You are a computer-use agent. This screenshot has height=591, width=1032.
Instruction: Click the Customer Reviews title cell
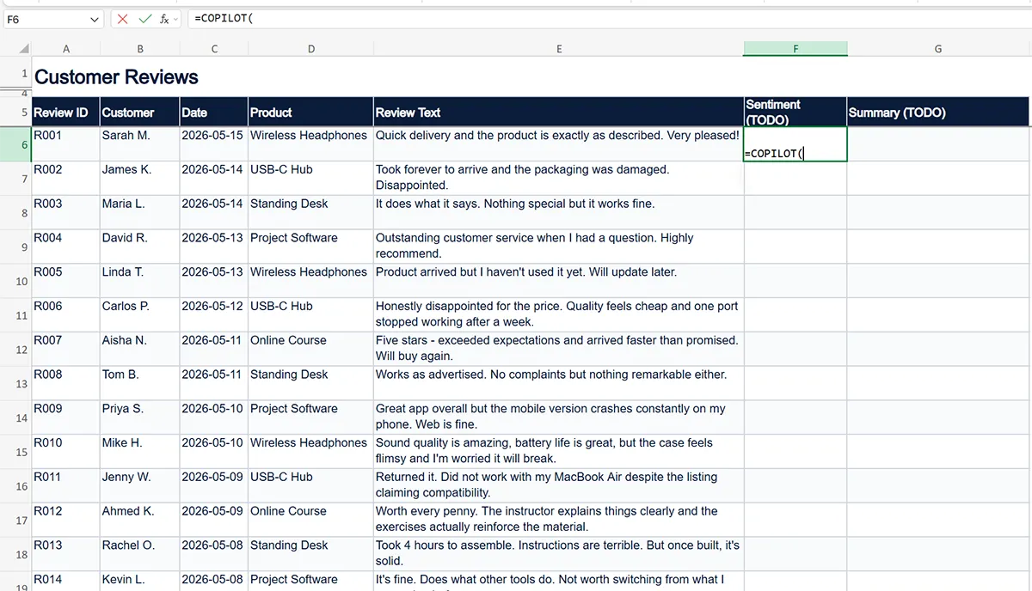116,76
